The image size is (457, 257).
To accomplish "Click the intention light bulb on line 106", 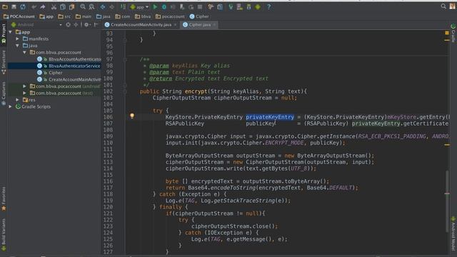I will (x=132, y=116).
